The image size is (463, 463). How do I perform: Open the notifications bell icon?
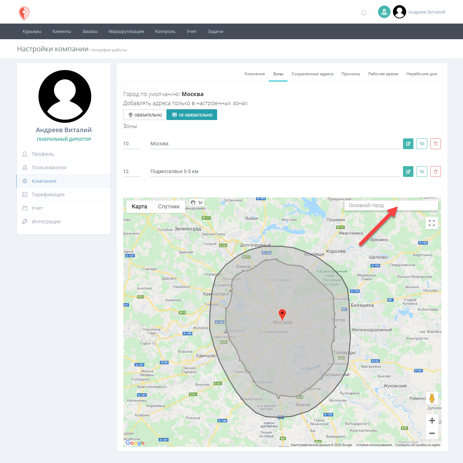pyautogui.click(x=363, y=12)
